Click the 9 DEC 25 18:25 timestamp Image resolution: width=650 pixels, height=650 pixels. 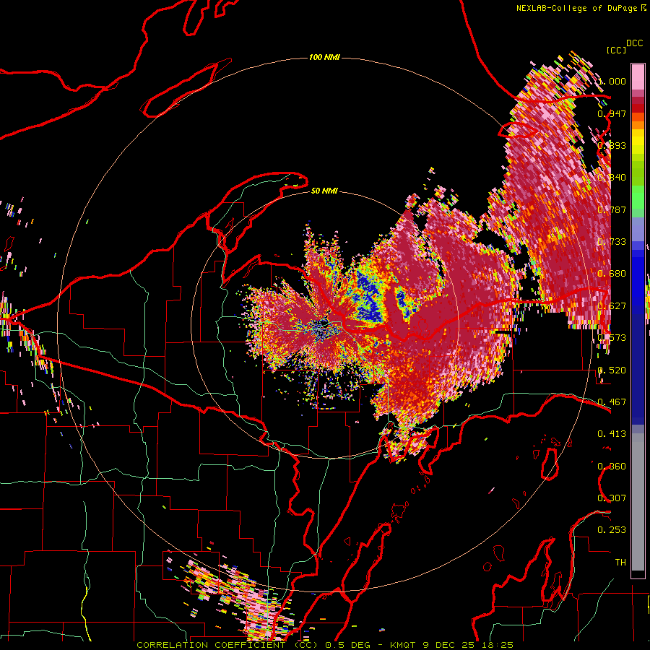pos(468,645)
